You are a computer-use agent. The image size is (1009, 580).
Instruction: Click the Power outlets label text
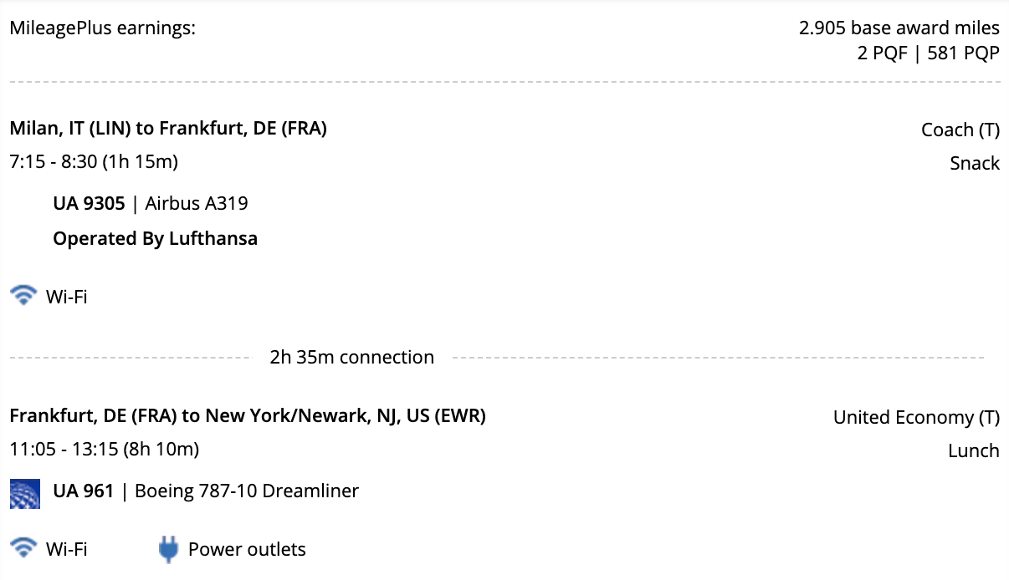(x=247, y=549)
